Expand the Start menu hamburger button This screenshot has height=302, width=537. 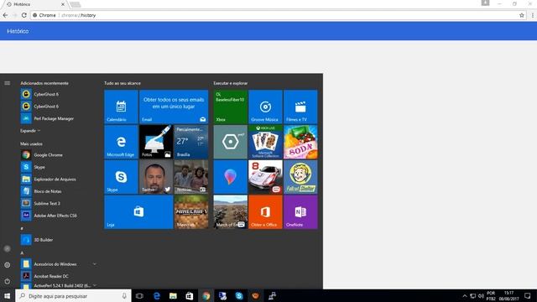[8, 83]
